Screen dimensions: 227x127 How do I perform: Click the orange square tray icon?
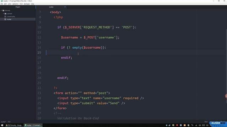(184, 125)
